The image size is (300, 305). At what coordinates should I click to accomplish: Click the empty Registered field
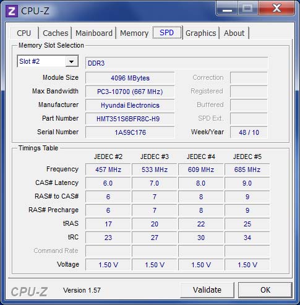249,92
